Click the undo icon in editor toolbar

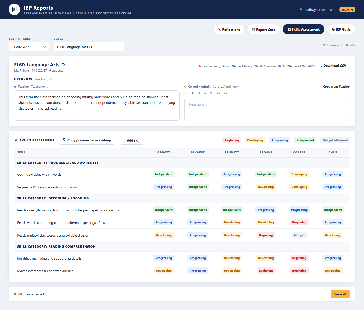click(x=218, y=93)
